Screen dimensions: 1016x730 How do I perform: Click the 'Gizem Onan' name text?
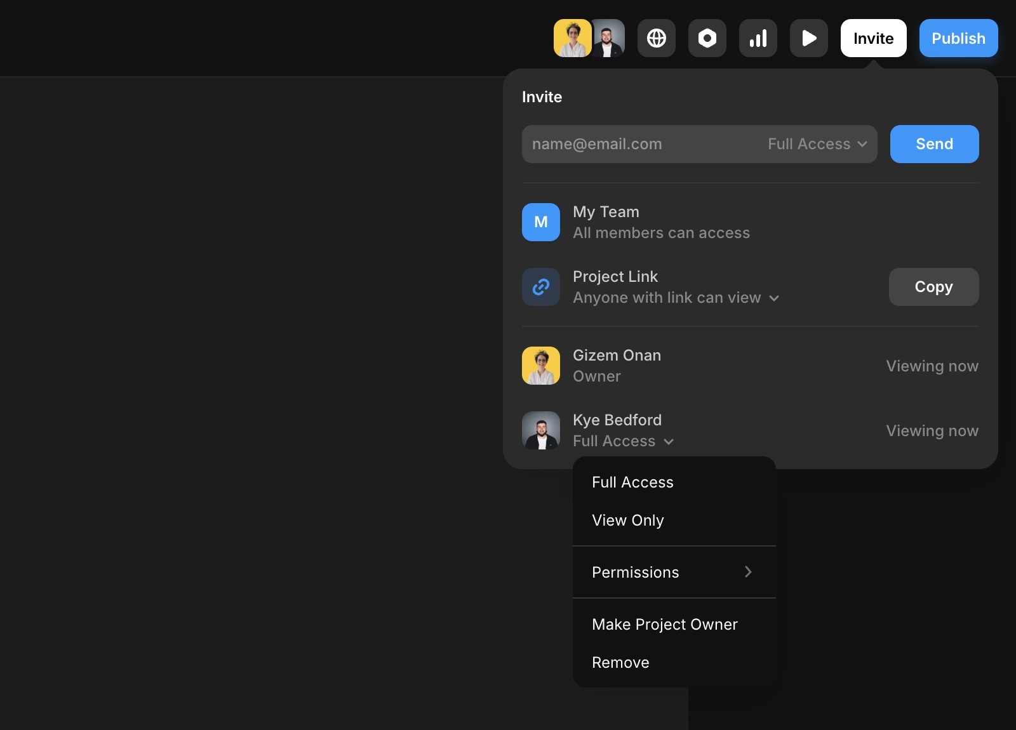click(x=617, y=355)
